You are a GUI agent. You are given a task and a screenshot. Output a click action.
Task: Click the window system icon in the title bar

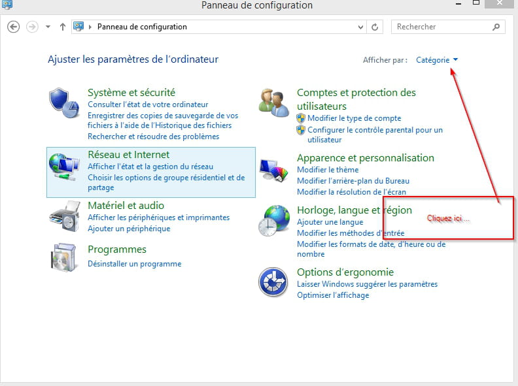[x=7, y=5]
